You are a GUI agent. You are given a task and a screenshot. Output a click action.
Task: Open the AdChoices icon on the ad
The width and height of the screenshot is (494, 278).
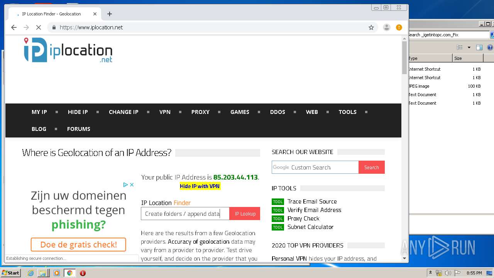pyautogui.click(x=125, y=185)
